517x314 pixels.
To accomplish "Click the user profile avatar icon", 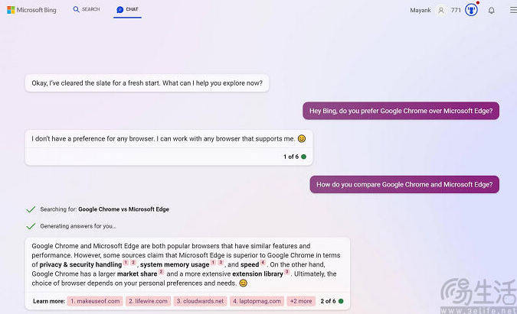I will (441, 11).
